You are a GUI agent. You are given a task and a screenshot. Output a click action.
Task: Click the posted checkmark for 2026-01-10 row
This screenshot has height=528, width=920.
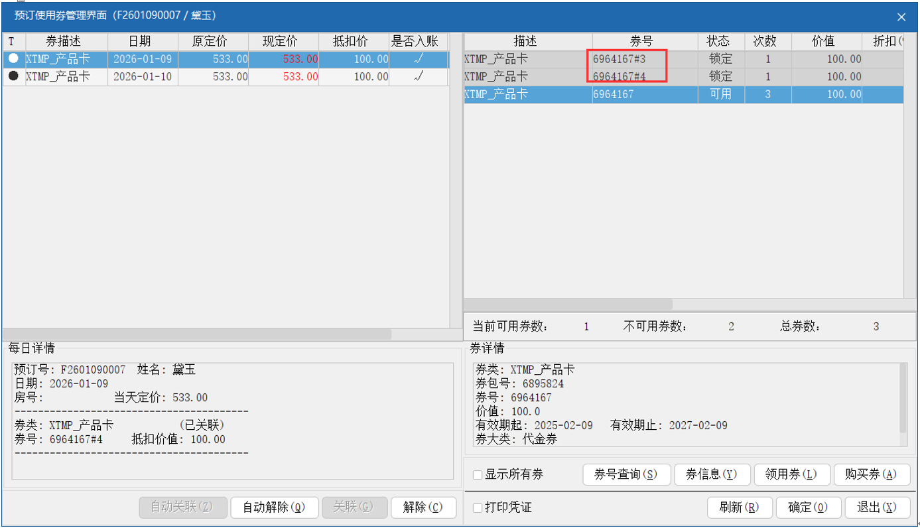pyautogui.click(x=418, y=76)
